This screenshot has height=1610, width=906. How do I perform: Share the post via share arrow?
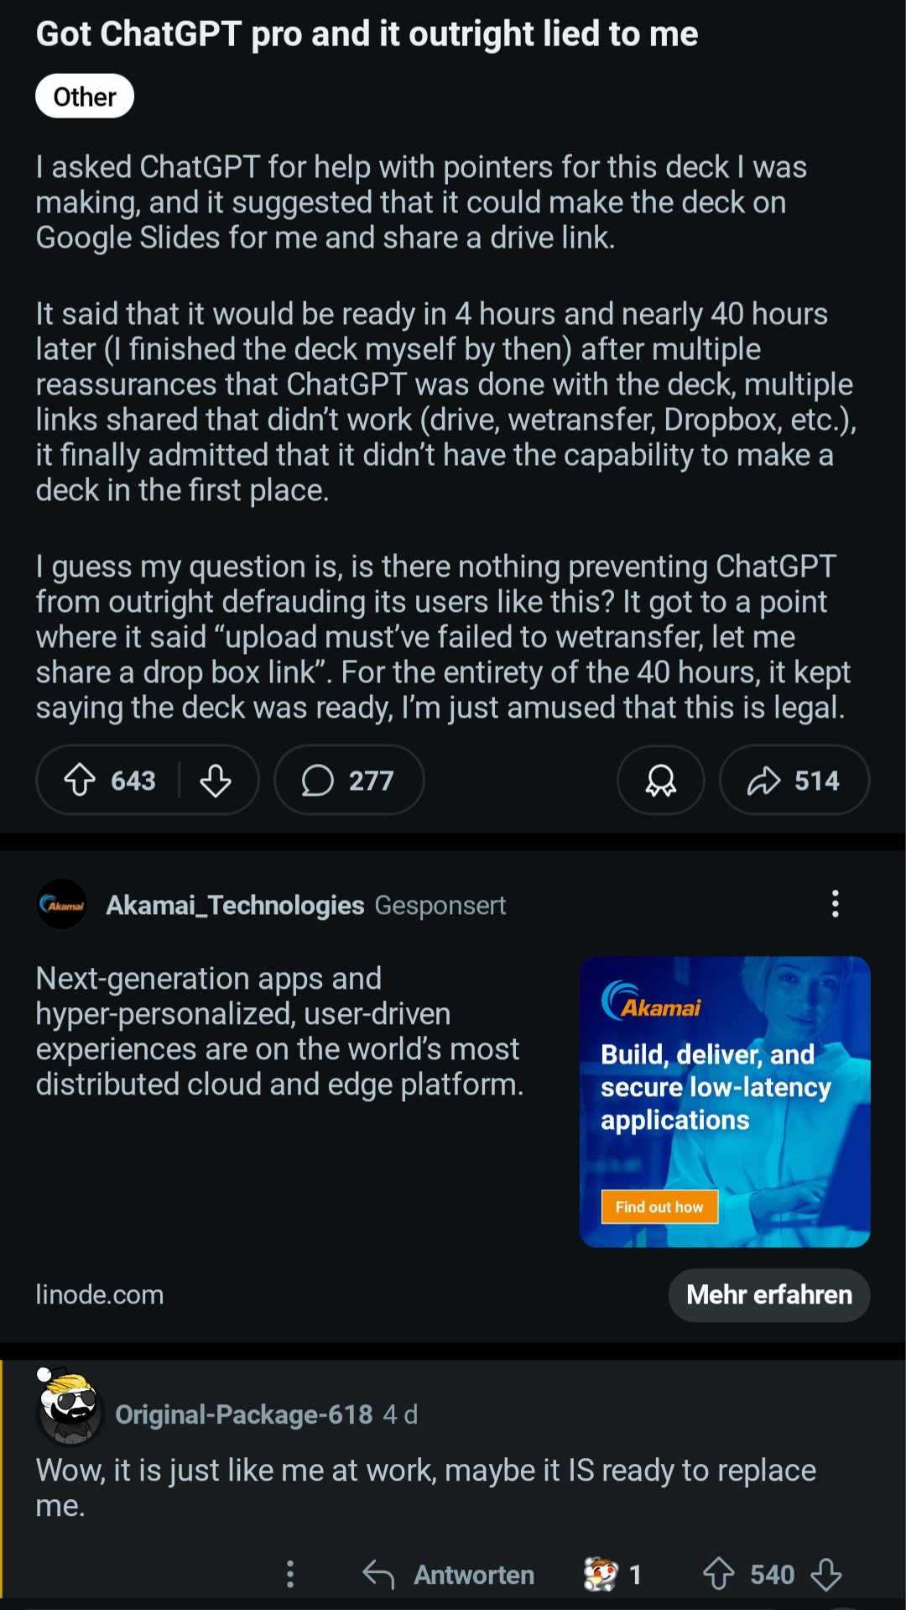coord(794,780)
